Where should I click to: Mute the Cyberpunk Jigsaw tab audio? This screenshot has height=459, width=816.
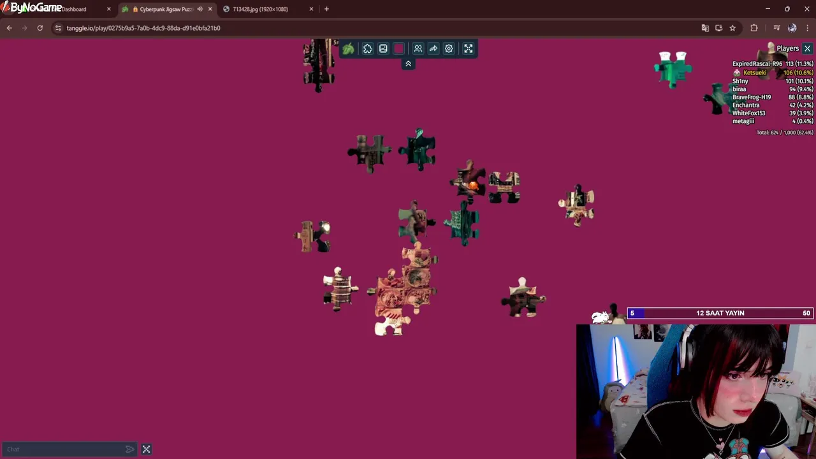click(x=200, y=9)
